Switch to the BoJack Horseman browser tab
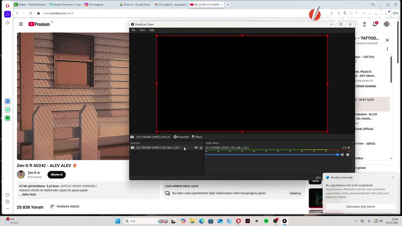The width and height of the screenshot is (402, 226). coord(65,5)
